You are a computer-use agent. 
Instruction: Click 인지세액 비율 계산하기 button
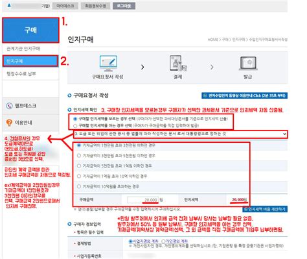coord(265,209)
